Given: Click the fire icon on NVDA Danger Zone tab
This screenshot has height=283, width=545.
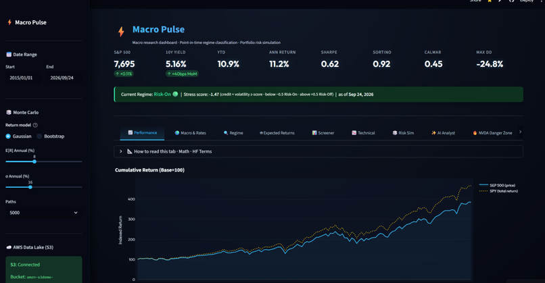Looking at the screenshot, I should pyautogui.click(x=475, y=133).
